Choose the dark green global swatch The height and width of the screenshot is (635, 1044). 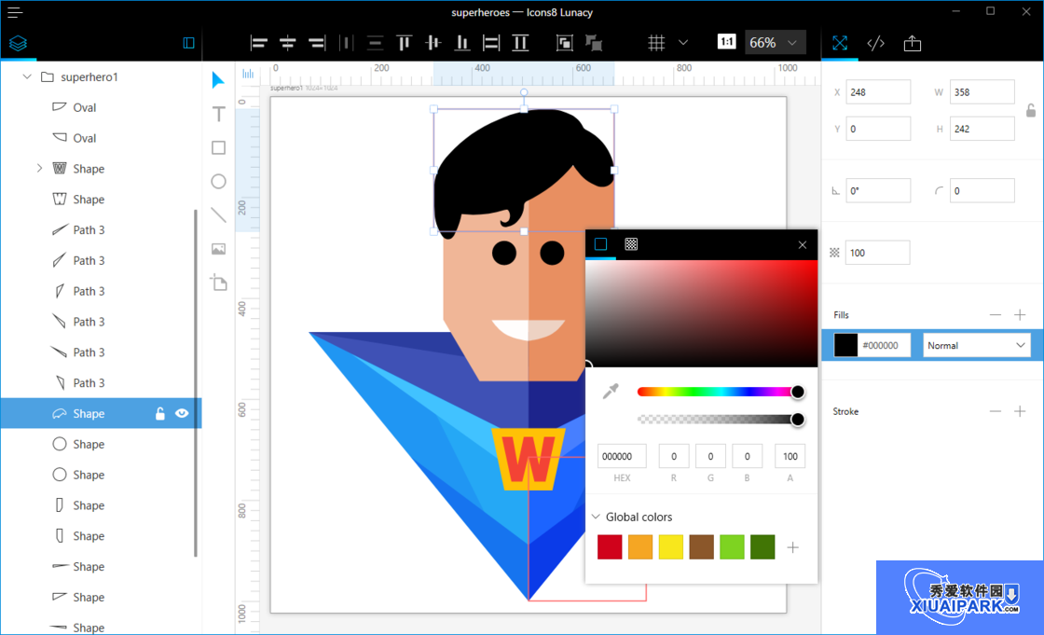click(762, 547)
